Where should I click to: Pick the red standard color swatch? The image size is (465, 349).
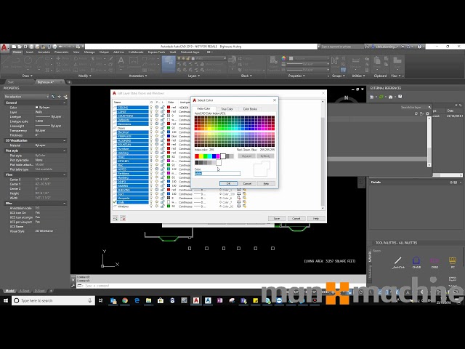(x=197, y=156)
